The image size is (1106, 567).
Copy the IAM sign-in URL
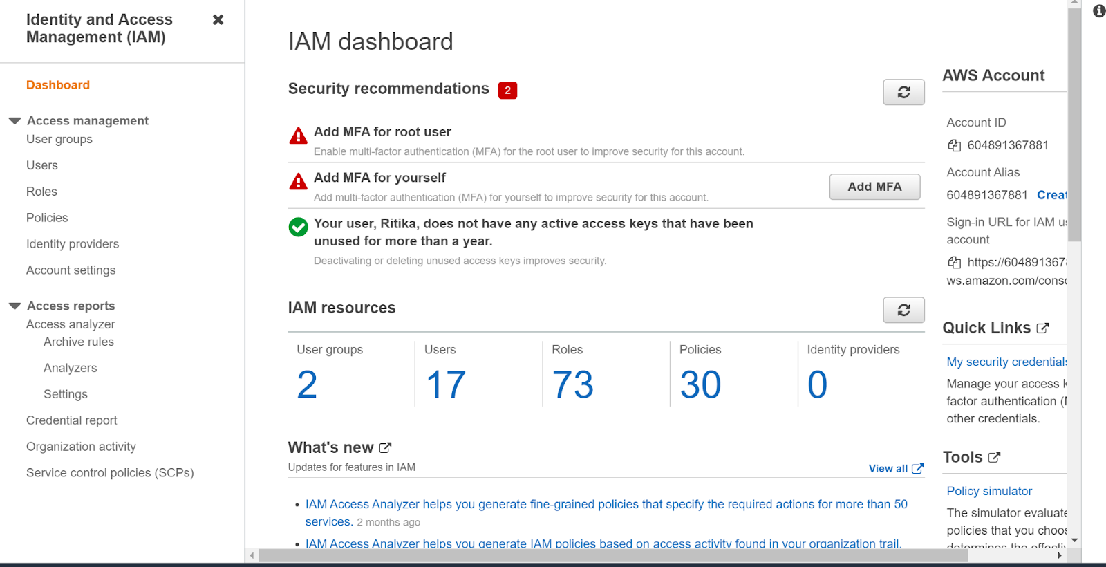[955, 262]
